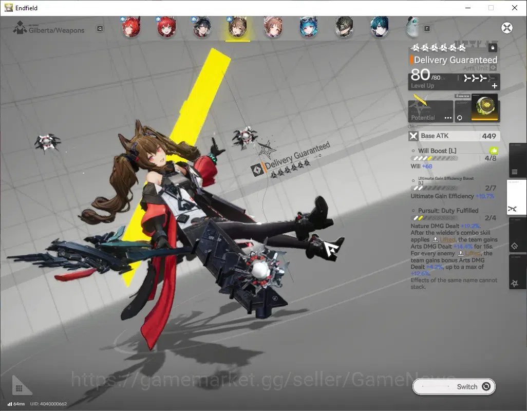Click the UID: 4040000662 text

(48, 404)
